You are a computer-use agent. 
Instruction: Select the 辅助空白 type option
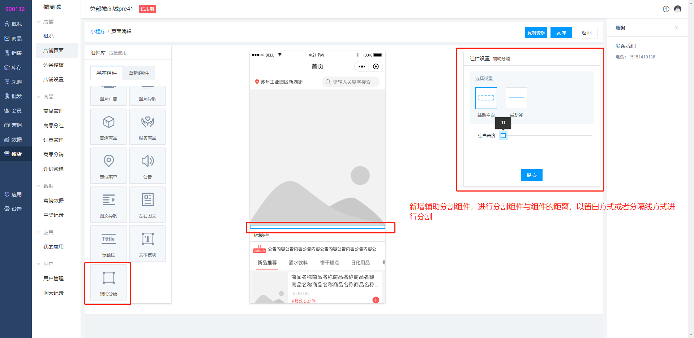point(486,98)
